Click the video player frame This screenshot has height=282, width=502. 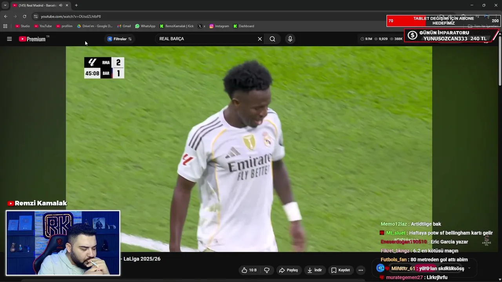tap(249, 149)
